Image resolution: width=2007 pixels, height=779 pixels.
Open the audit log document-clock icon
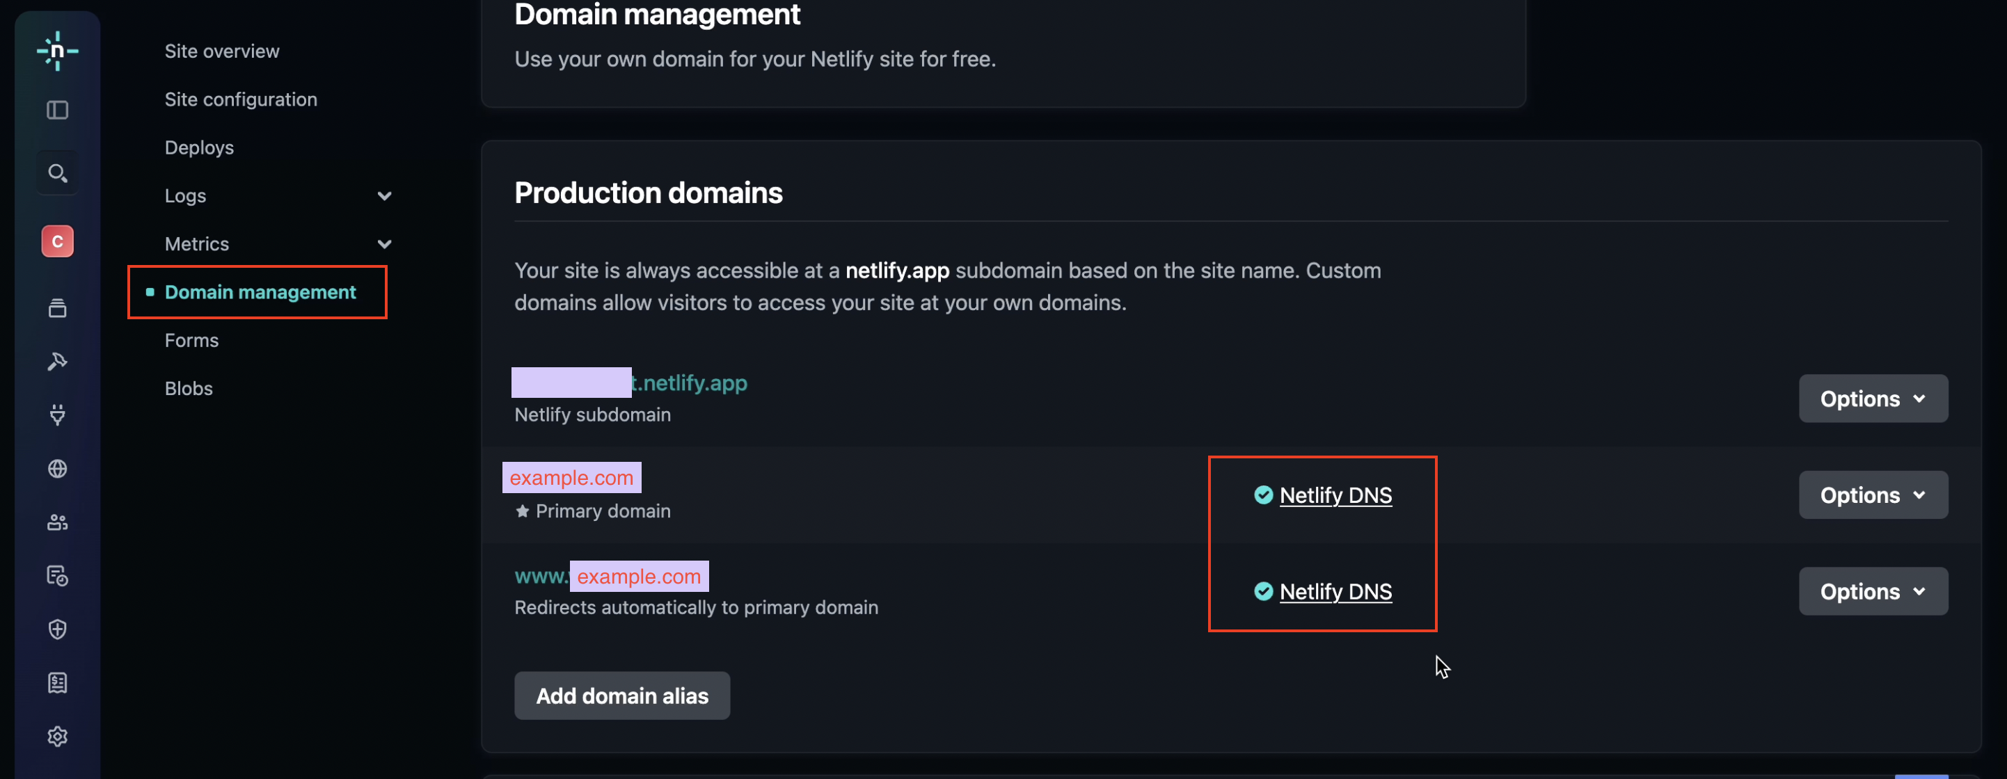pos(58,576)
